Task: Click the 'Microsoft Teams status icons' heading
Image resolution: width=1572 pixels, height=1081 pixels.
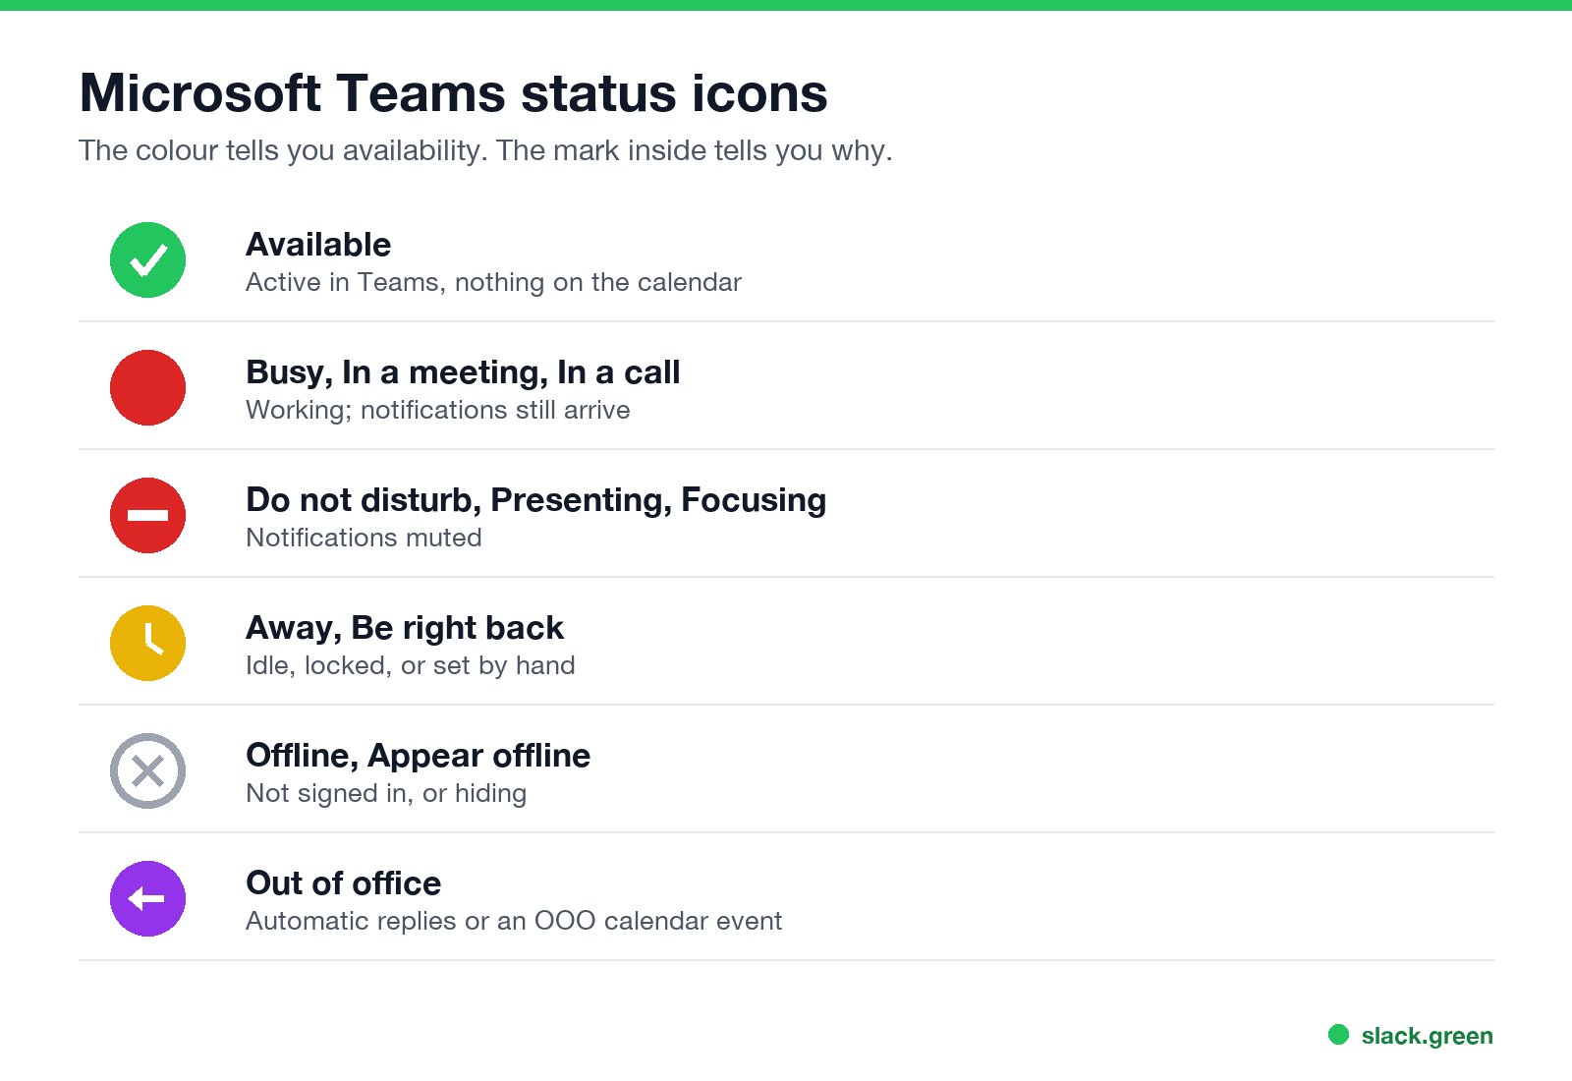Action: click(453, 93)
